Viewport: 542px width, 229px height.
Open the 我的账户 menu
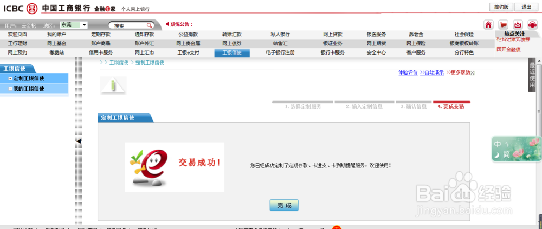57,35
